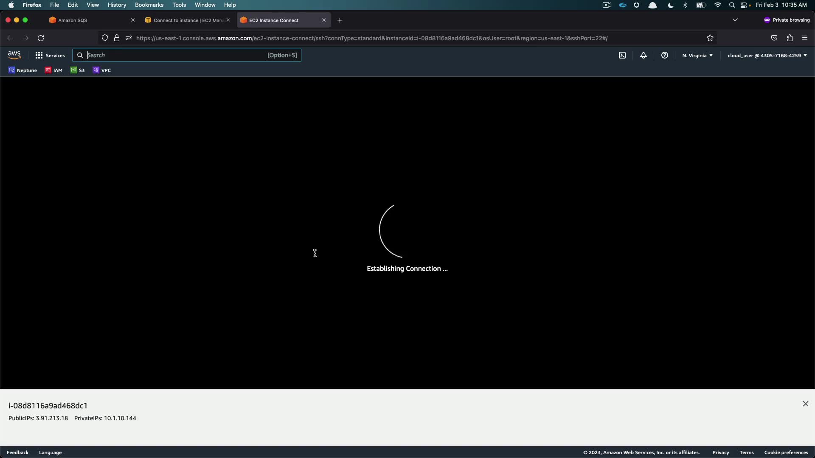Open the S3 shortcut

78,70
